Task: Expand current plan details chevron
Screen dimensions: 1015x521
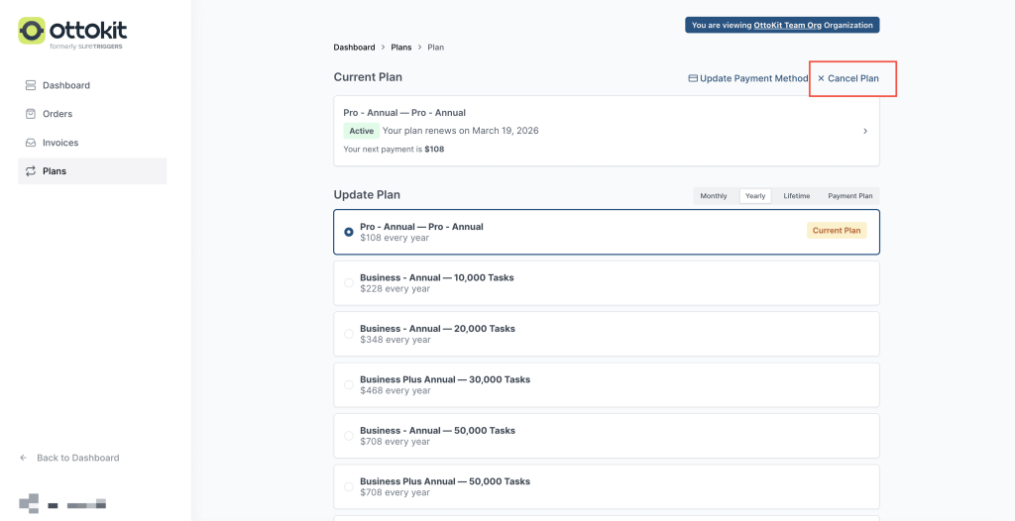Action: pos(865,131)
